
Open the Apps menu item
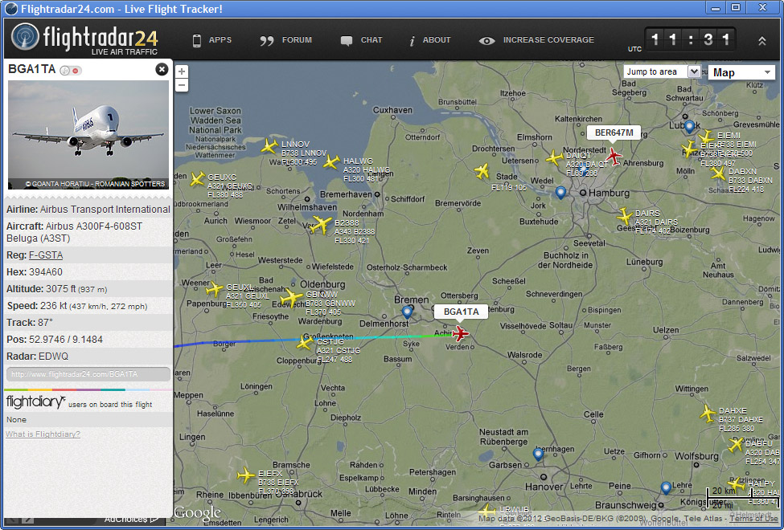click(x=211, y=40)
